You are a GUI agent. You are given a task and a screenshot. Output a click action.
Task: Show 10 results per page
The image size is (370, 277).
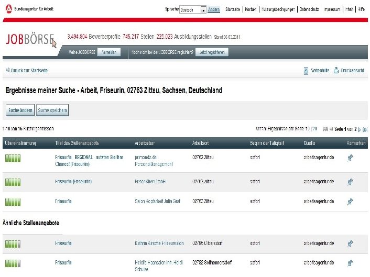[308, 129]
